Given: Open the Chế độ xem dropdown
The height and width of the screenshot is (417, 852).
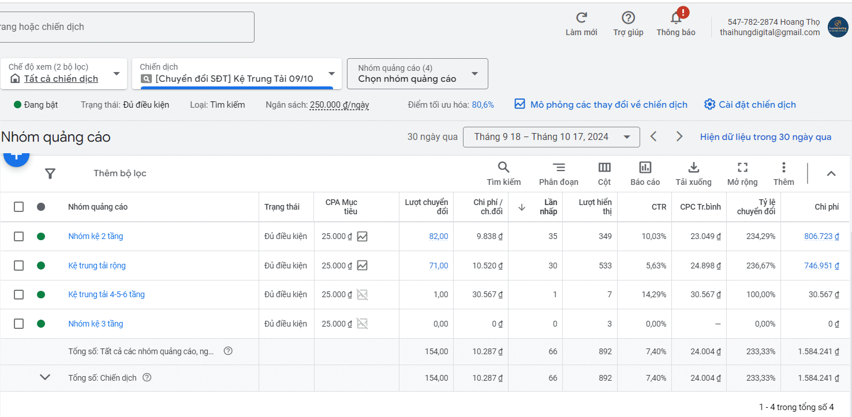Looking at the screenshot, I should (63, 74).
